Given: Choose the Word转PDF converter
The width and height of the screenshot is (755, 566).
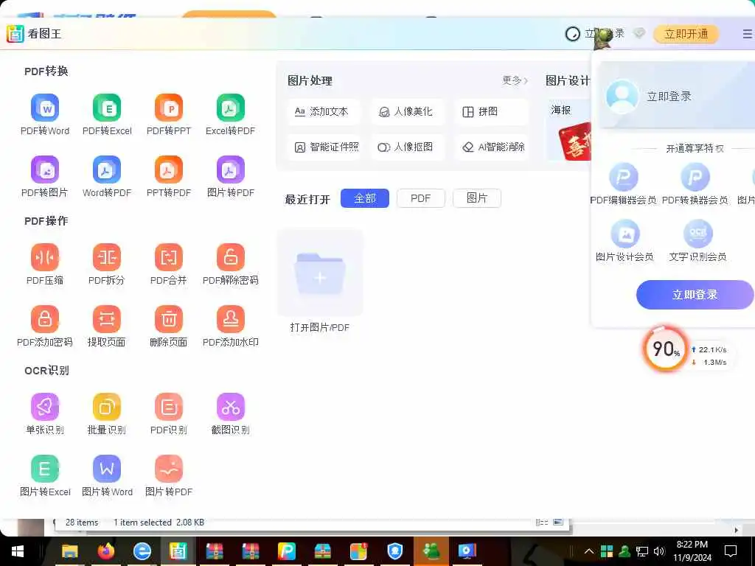Looking at the screenshot, I should click(x=107, y=176).
